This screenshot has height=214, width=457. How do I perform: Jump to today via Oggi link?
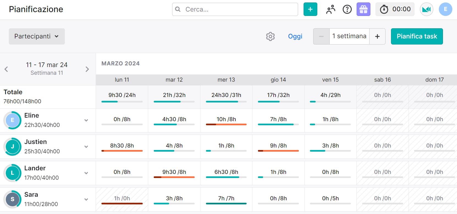point(295,36)
